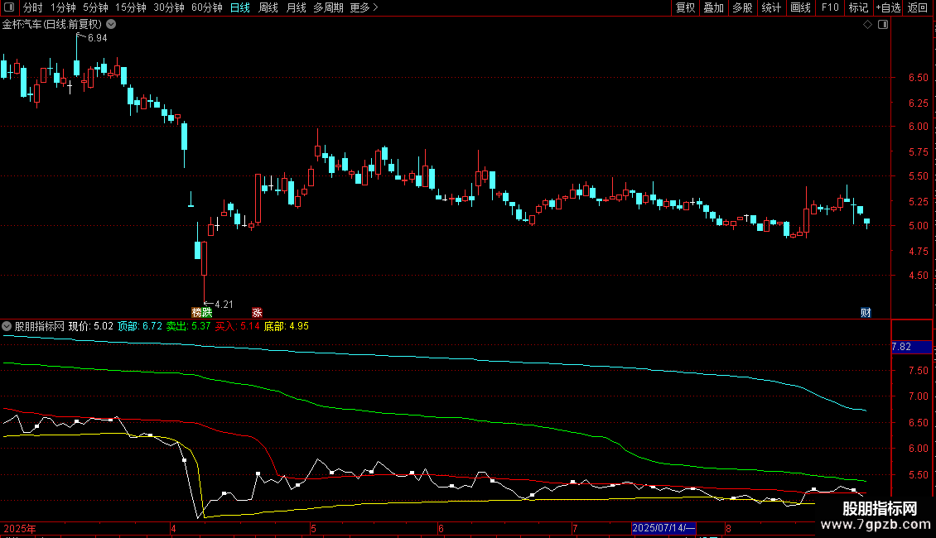
Task: Select the 1分钟 period
Action: point(63,7)
